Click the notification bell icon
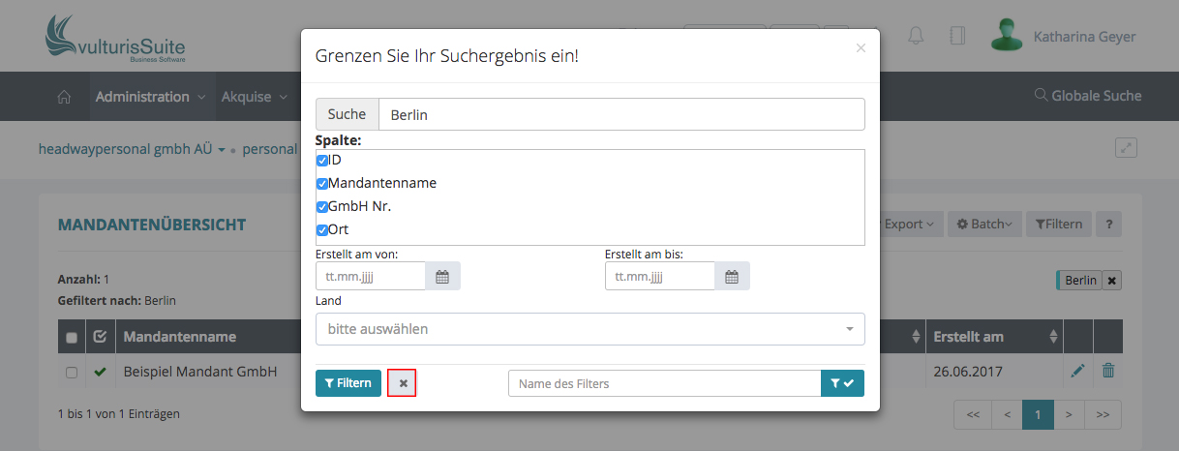The width and height of the screenshot is (1179, 451). point(916,36)
